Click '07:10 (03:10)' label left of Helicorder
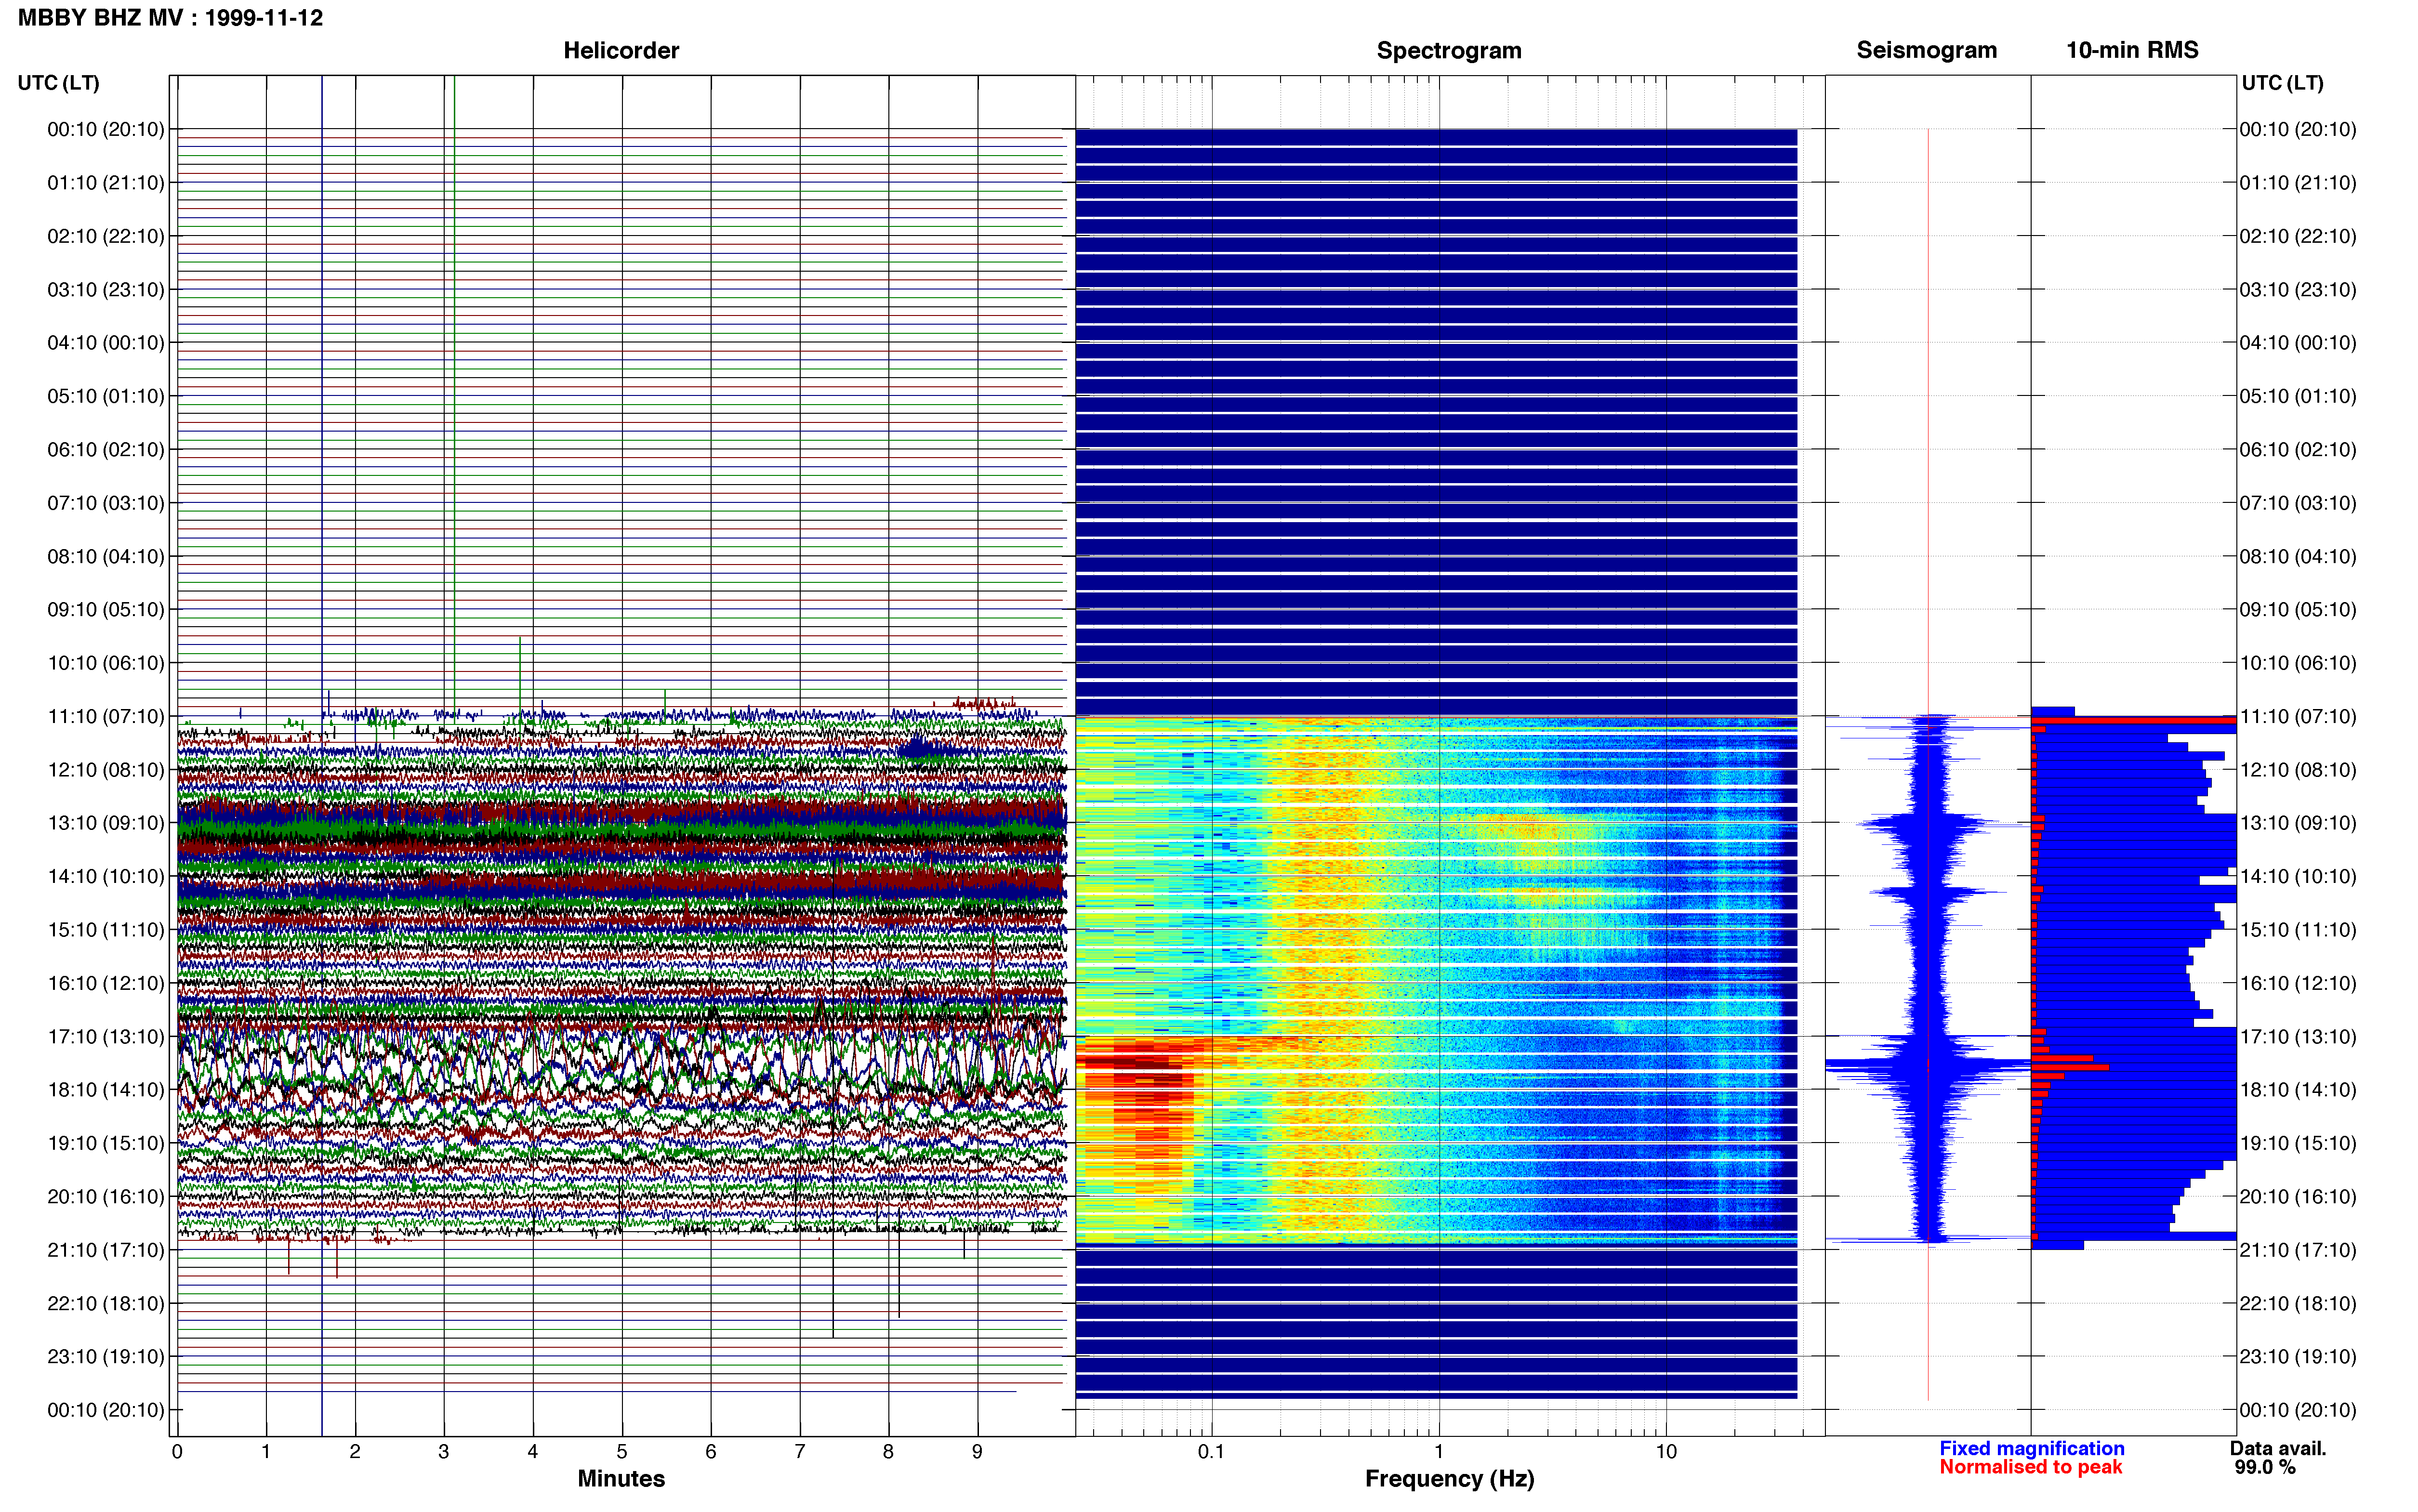Screen dimensions: 2418x1512 (106, 503)
